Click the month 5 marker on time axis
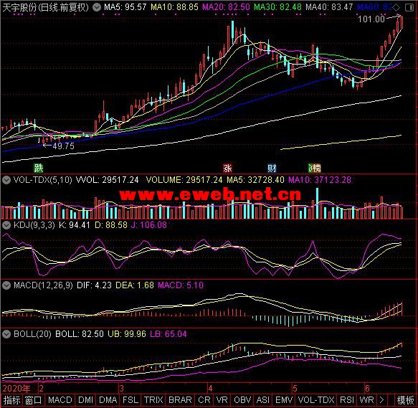Screen dimensions: 418x408 click(295, 389)
